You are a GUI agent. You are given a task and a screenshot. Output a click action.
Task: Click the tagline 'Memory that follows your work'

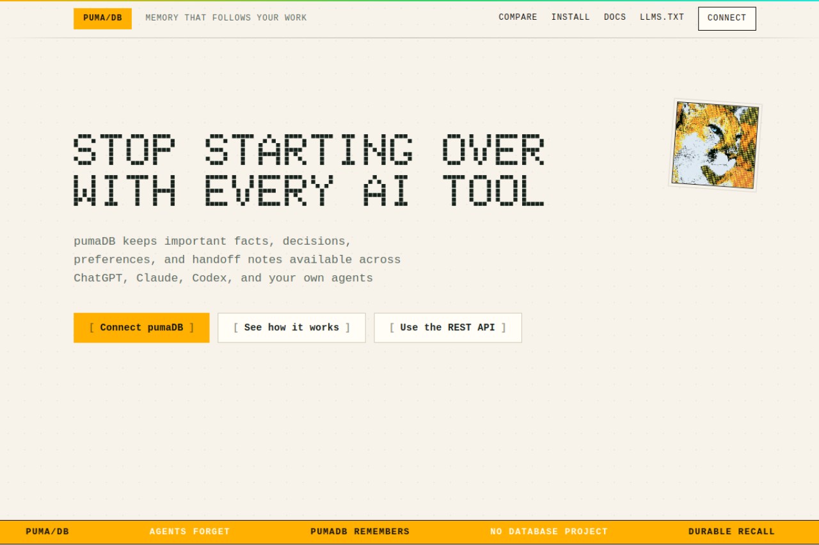tap(226, 18)
